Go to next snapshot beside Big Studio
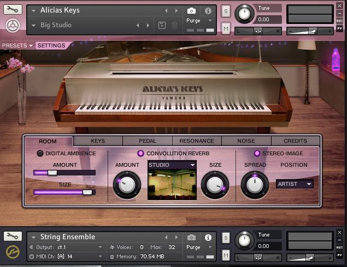The height and width of the screenshot is (267, 347). [148, 26]
